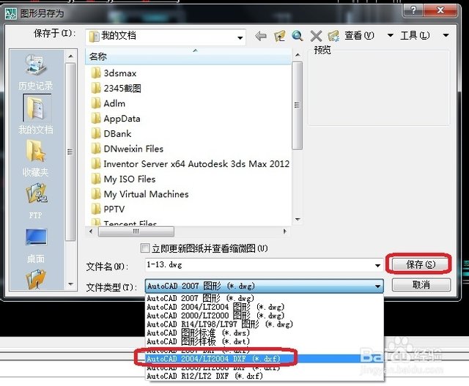This screenshot has width=469, height=386.
Task: Open the DNweixin Files folder
Action: pos(127,149)
